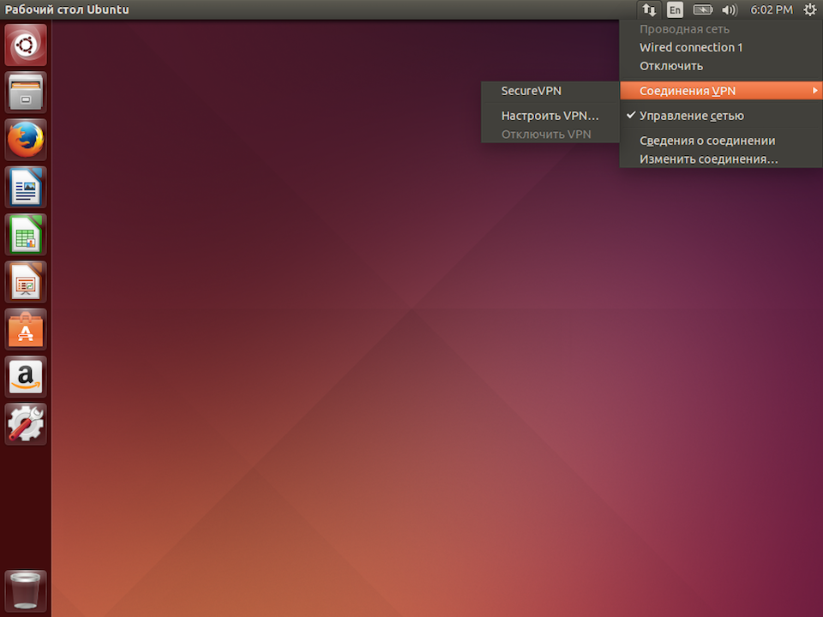The height and width of the screenshot is (617, 823).
Task: Launch LibreOffice Writer
Action: point(25,188)
